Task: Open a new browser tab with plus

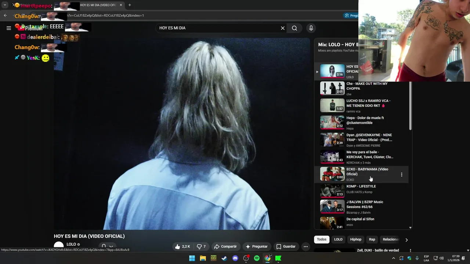Action: pyautogui.click(x=130, y=5)
